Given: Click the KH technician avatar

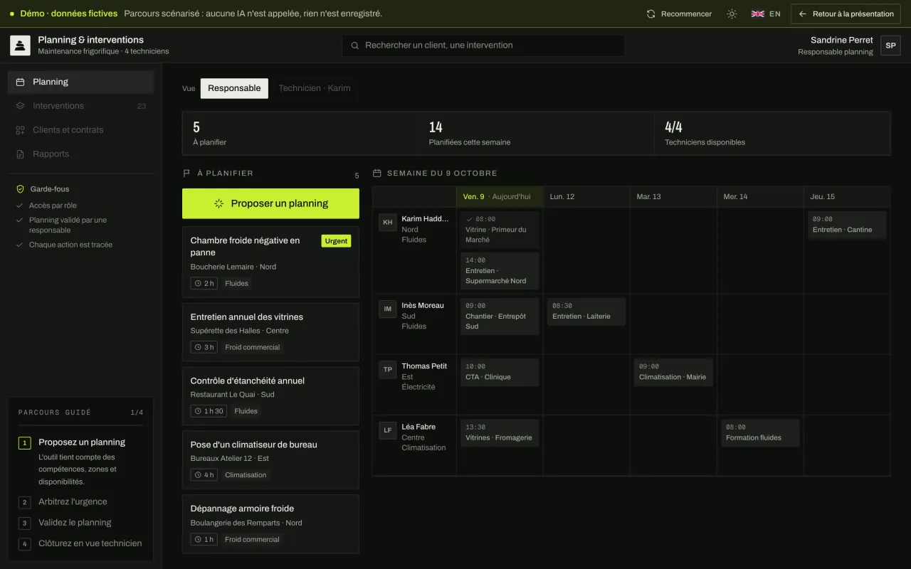Looking at the screenshot, I should coord(387,222).
